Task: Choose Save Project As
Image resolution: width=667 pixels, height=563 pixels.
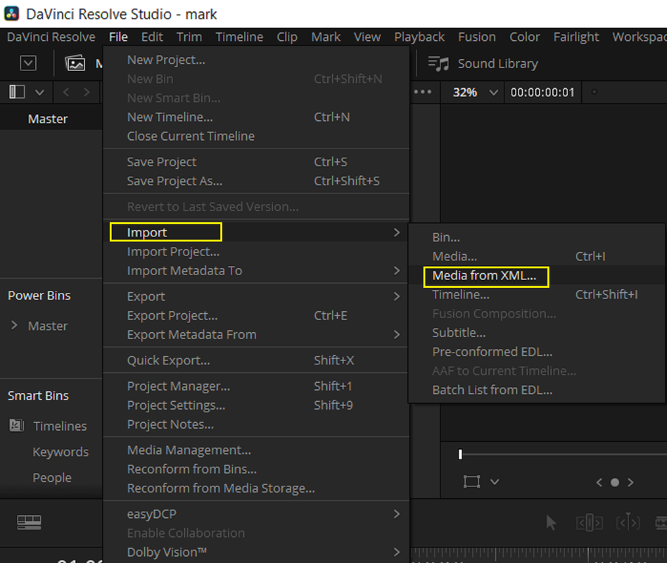Action: click(256, 181)
